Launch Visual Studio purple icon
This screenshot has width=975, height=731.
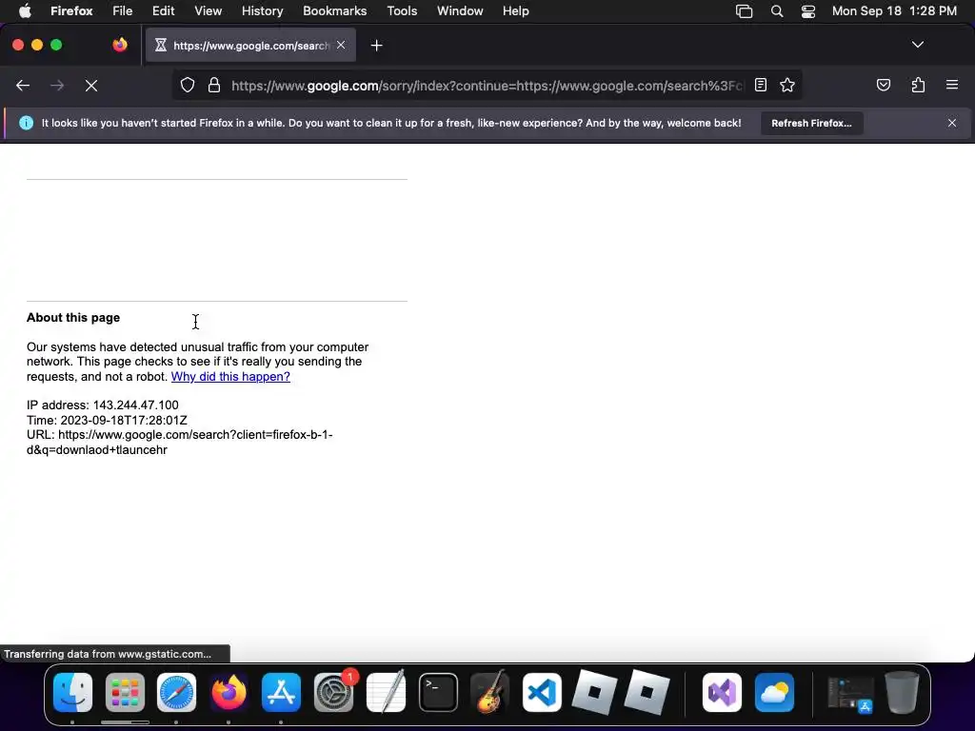pos(722,693)
